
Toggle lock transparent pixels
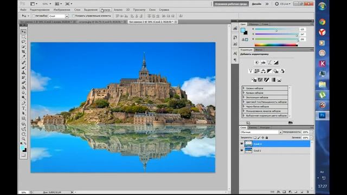(255, 138)
